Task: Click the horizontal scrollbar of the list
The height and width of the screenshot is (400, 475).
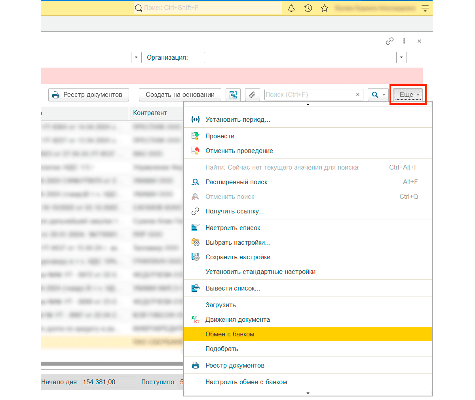Action: click(111, 363)
